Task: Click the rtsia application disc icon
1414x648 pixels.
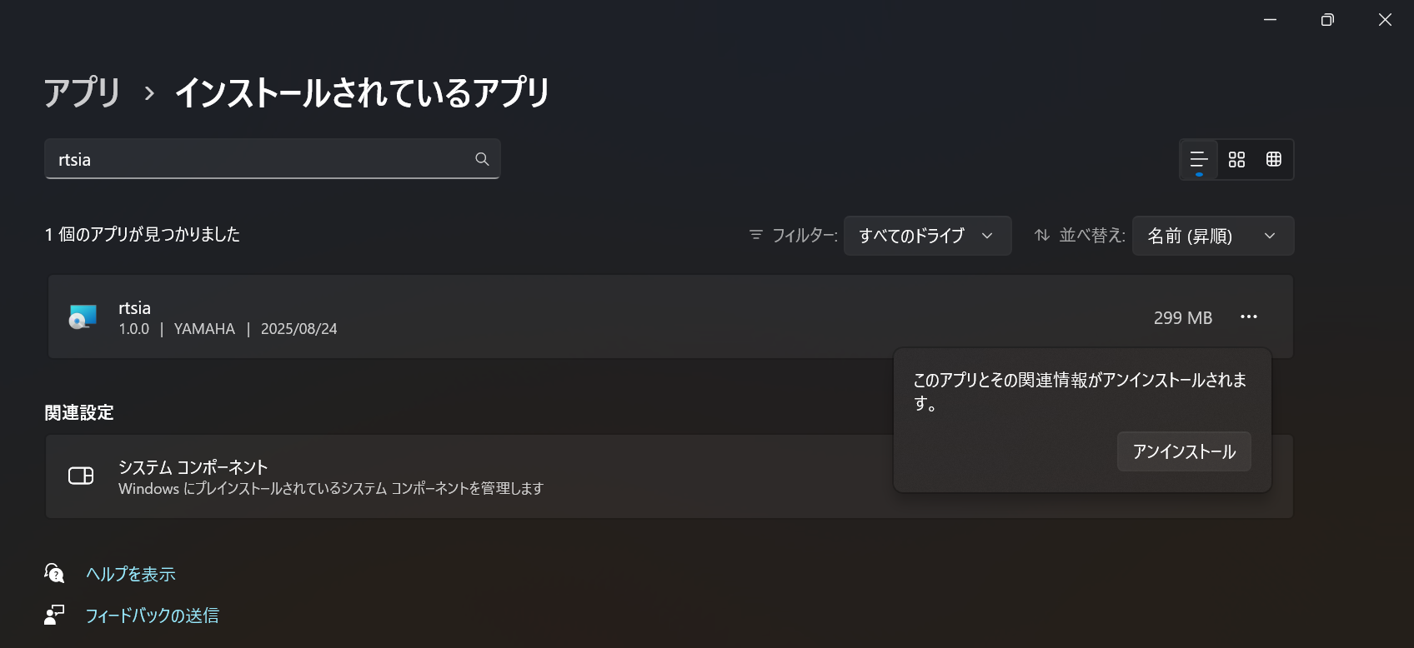Action: point(81,317)
